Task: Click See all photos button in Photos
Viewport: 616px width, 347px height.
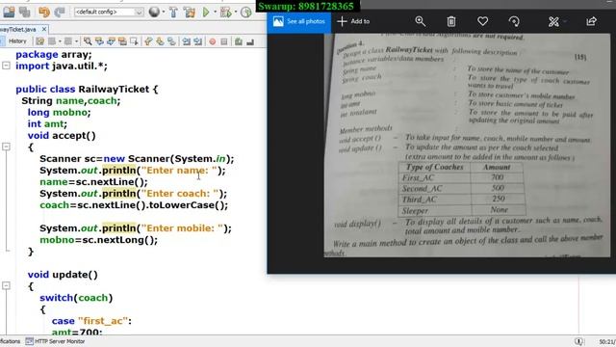Action: pos(299,21)
